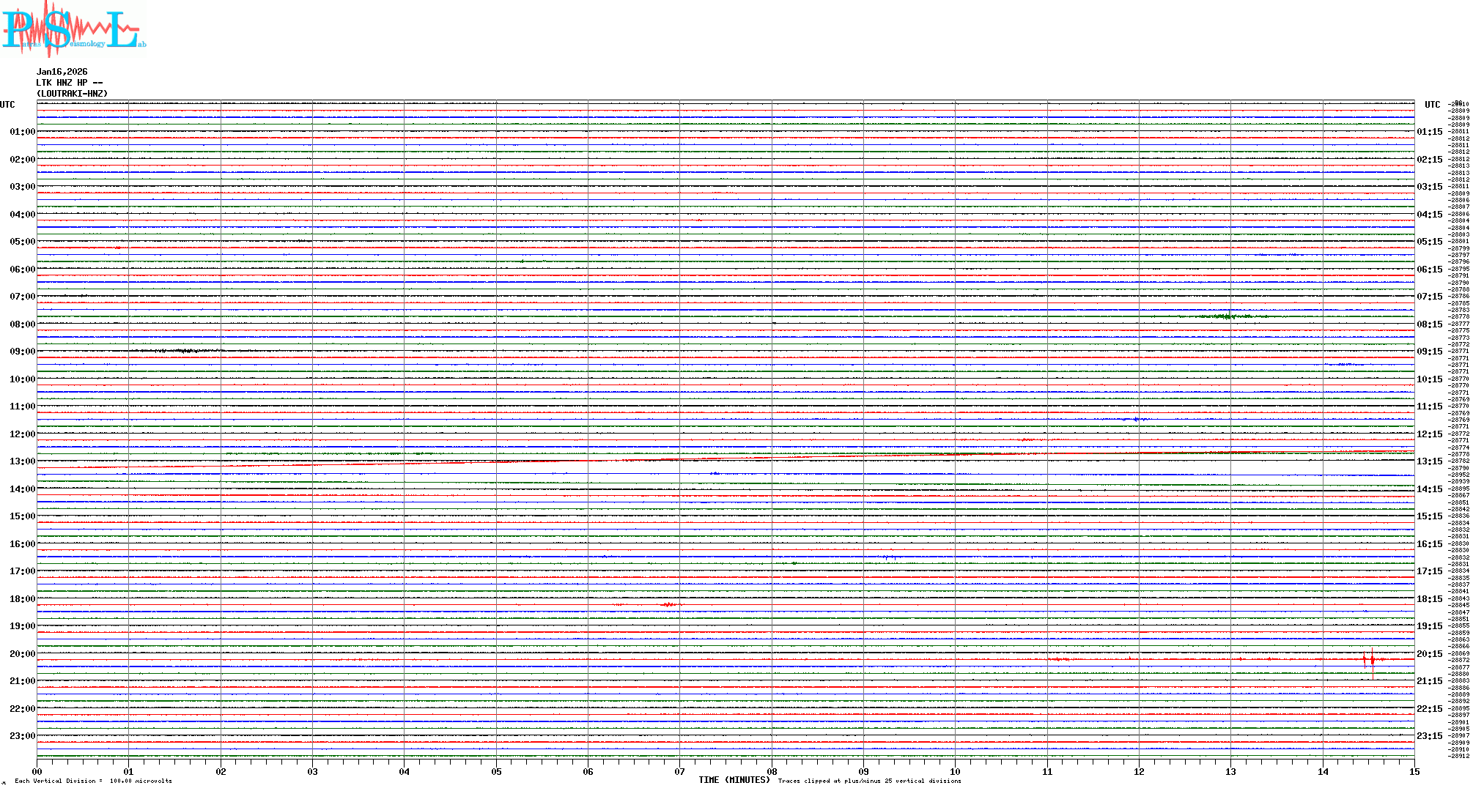Click the 08 minute tick label on the bottom axis
This screenshot has width=1473, height=791.
772,772
